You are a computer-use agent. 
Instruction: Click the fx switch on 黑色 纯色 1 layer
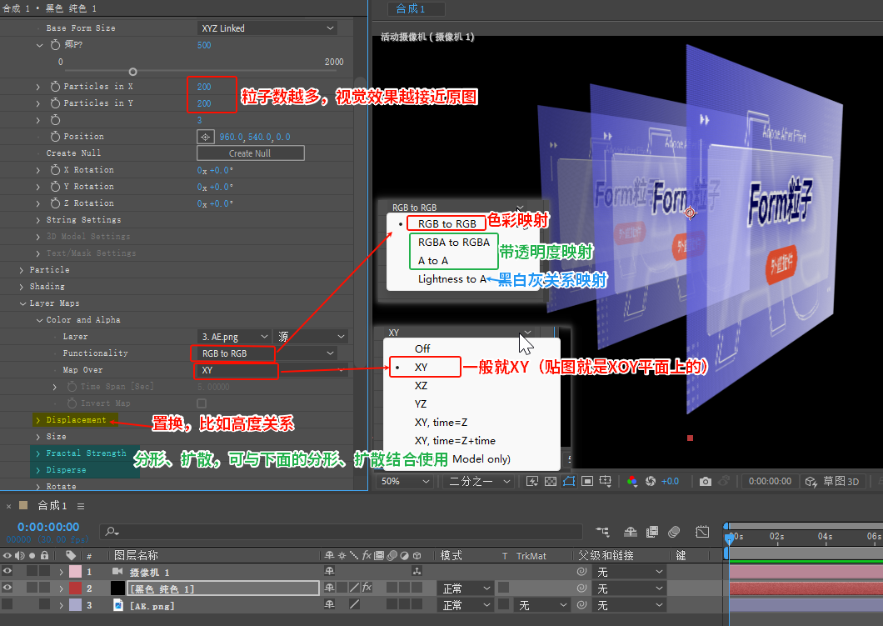[x=367, y=588]
